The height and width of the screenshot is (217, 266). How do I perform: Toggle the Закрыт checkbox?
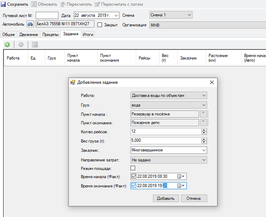pyautogui.click(x=100, y=25)
